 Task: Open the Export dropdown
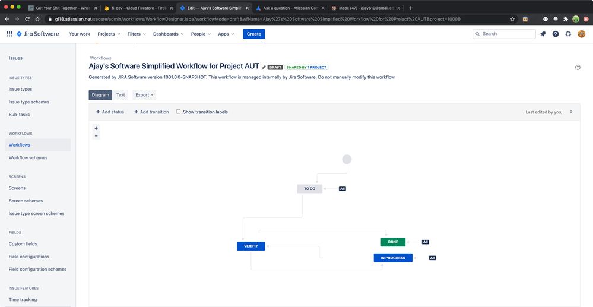tap(144, 95)
